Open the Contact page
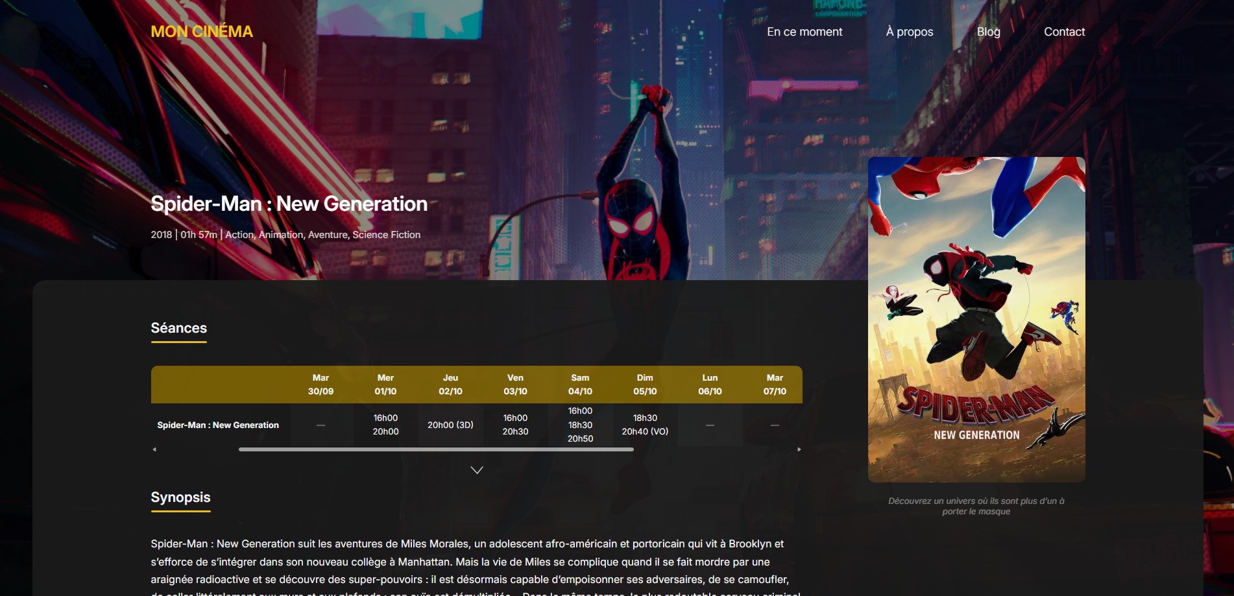Image resolution: width=1234 pixels, height=596 pixels. pyautogui.click(x=1064, y=32)
